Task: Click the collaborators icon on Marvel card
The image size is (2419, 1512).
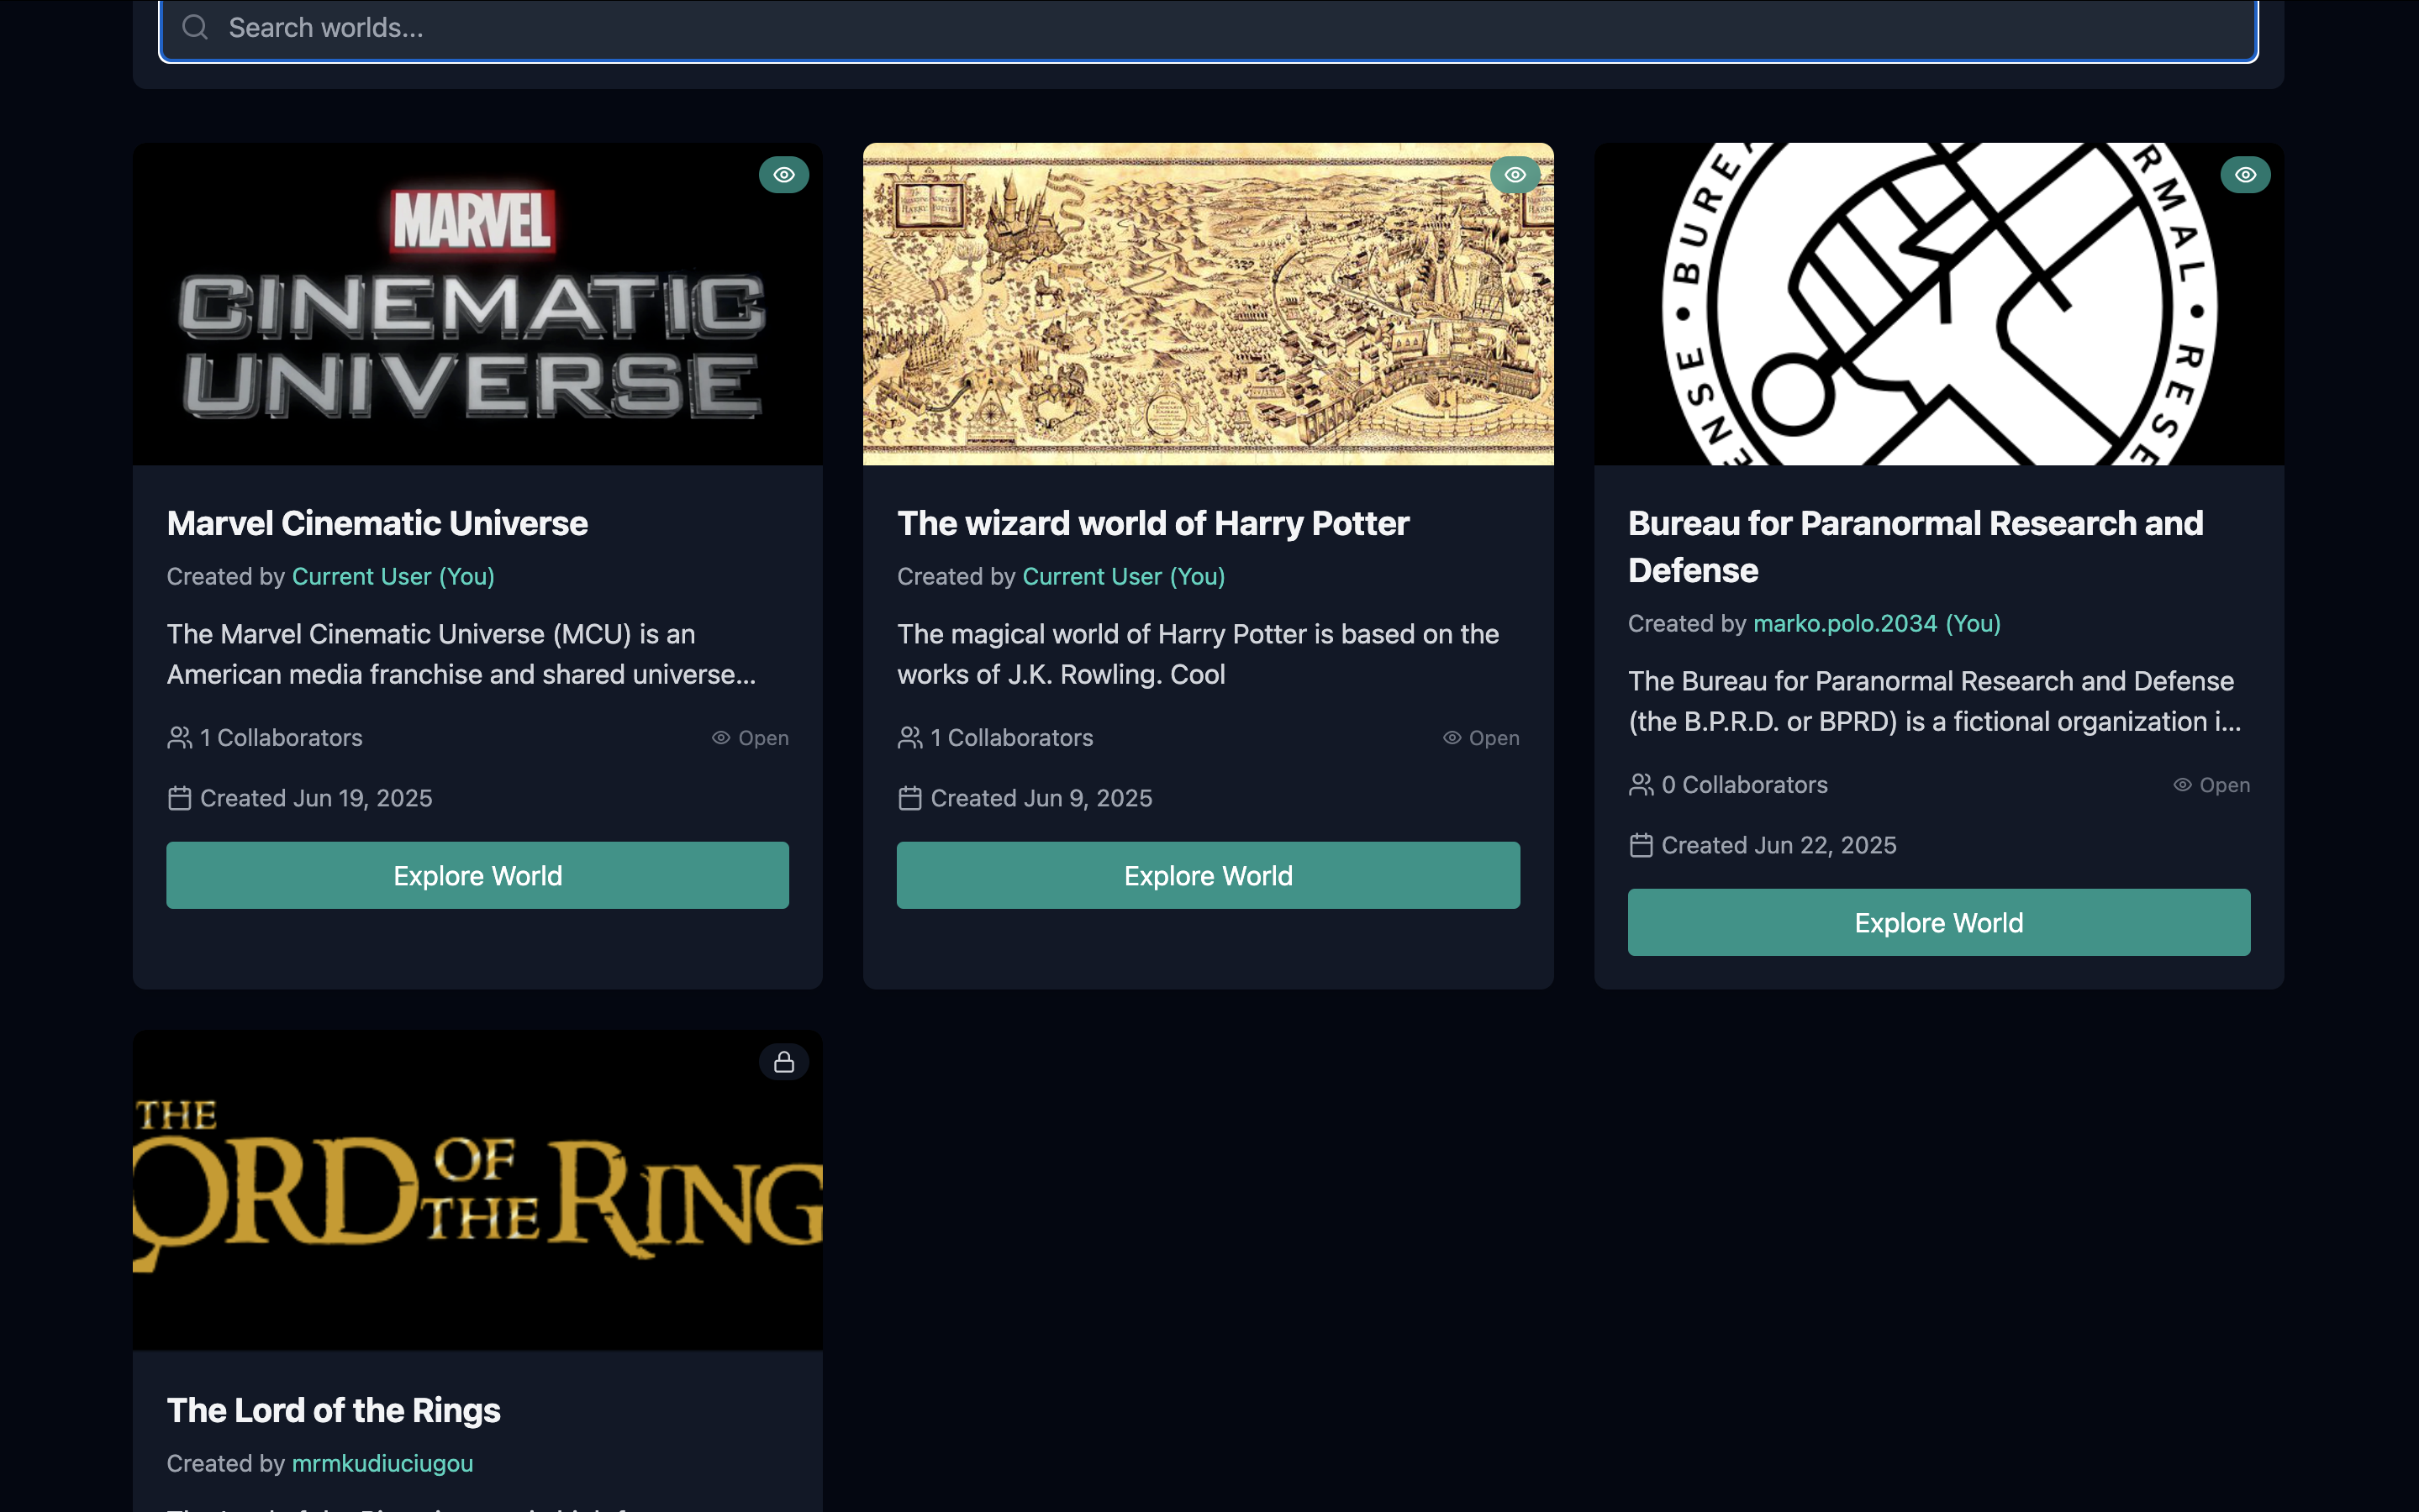Action: pos(180,738)
